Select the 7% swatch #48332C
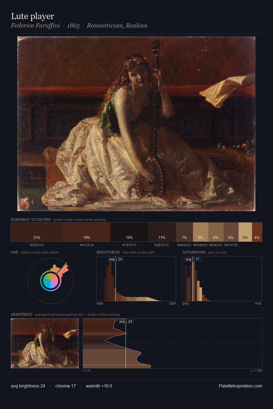The image size is (273, 409). [184, 232]
